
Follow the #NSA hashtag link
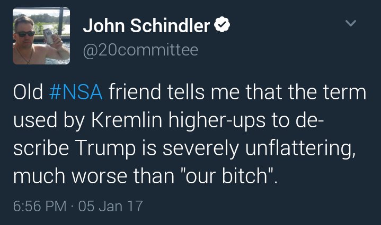click(76, 92)
